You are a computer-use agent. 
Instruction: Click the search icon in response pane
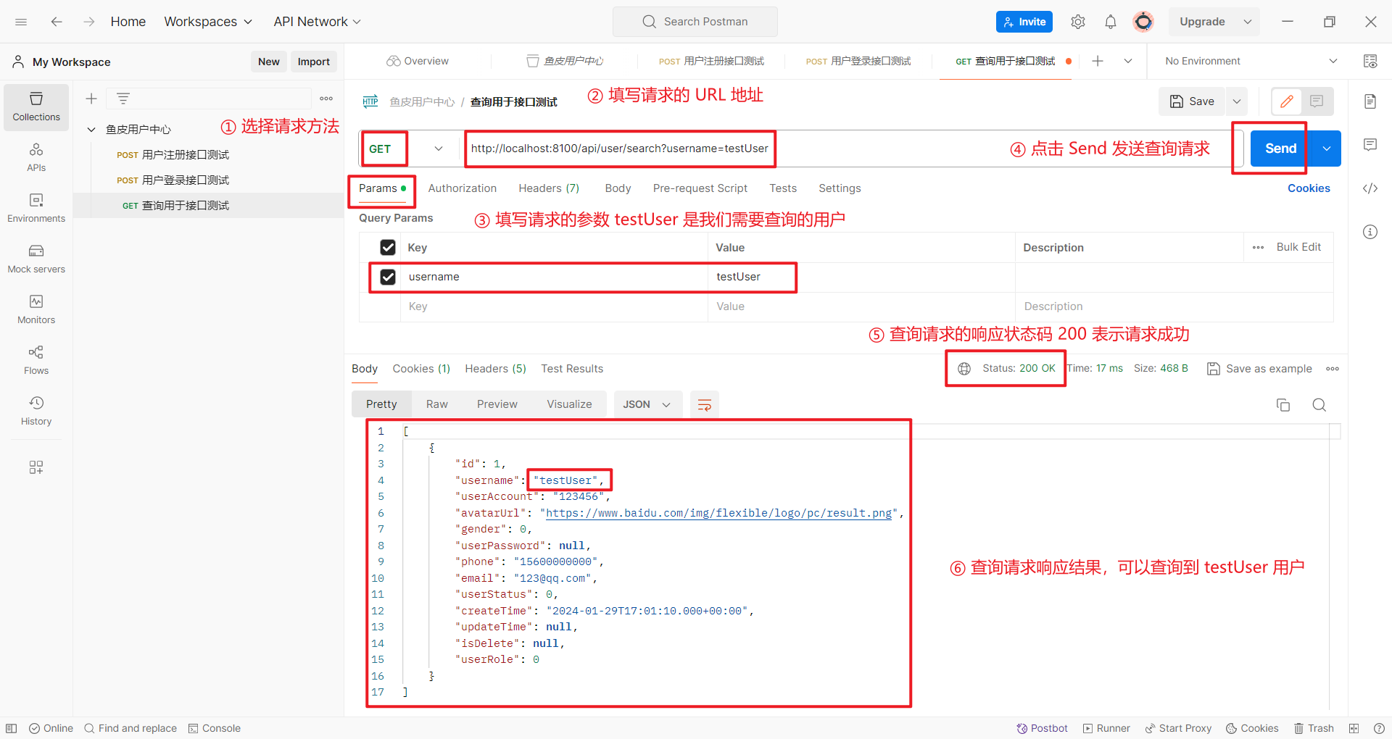[x=1319, y=405]
